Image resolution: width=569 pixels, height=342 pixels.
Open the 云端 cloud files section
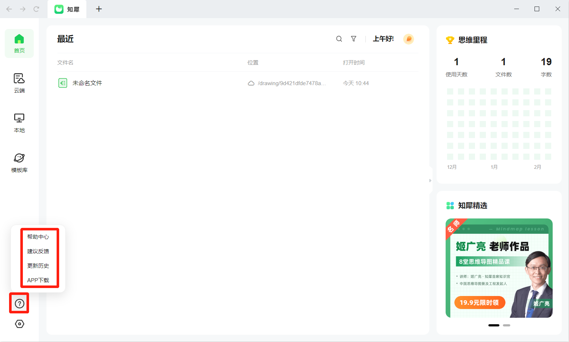coord(19,83)
